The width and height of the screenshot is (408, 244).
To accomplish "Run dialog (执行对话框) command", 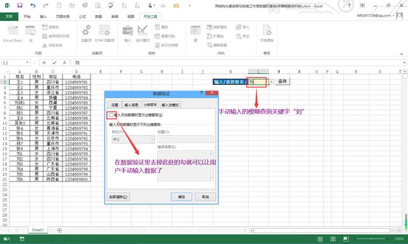I will point(166,45).
